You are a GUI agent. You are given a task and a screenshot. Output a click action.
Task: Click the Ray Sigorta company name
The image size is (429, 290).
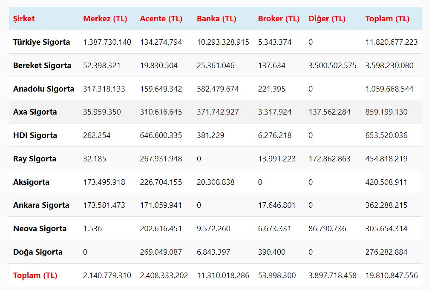click(35, 159)
